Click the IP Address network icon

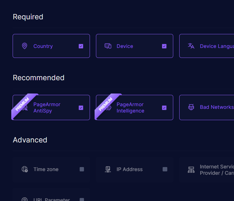108,169
